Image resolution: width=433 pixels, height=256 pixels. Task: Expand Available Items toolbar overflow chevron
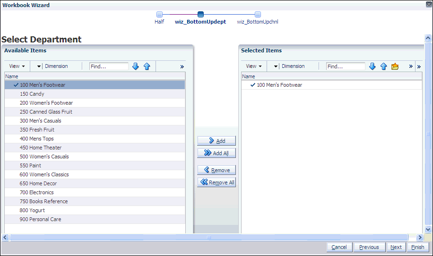[182, 66]
